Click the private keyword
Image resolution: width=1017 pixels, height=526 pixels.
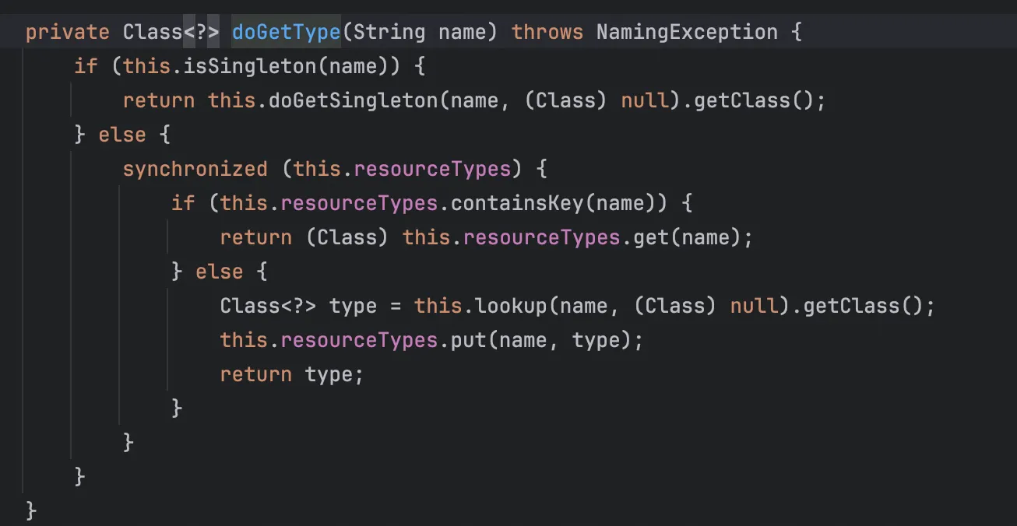[67, 32]
